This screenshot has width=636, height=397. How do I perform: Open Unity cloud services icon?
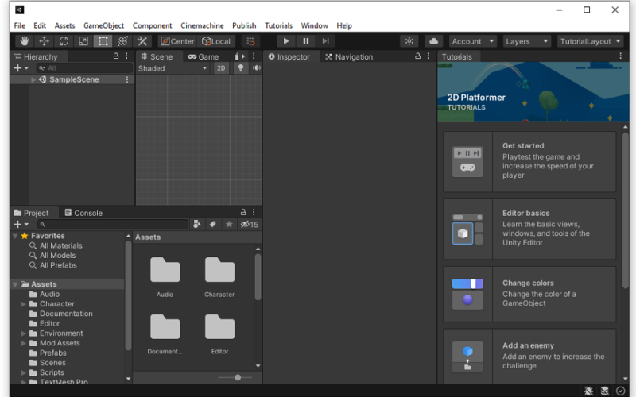[433, 41]
